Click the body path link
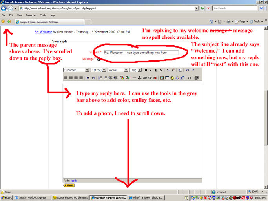The width and height of the screenshot is (268, 201). [x=74, y=181]
